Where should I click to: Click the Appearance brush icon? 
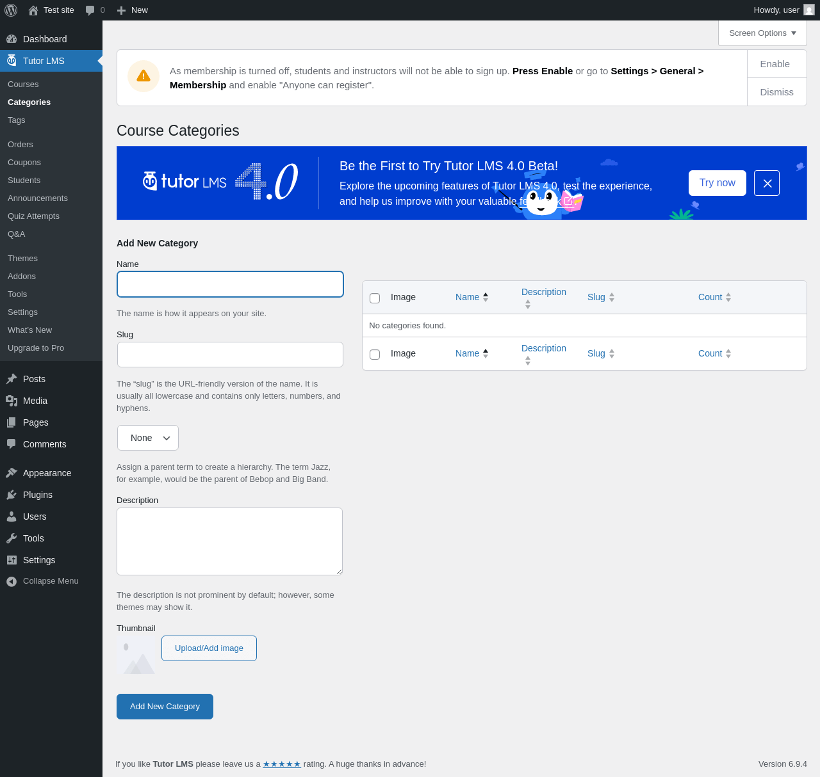click(12, 473)
